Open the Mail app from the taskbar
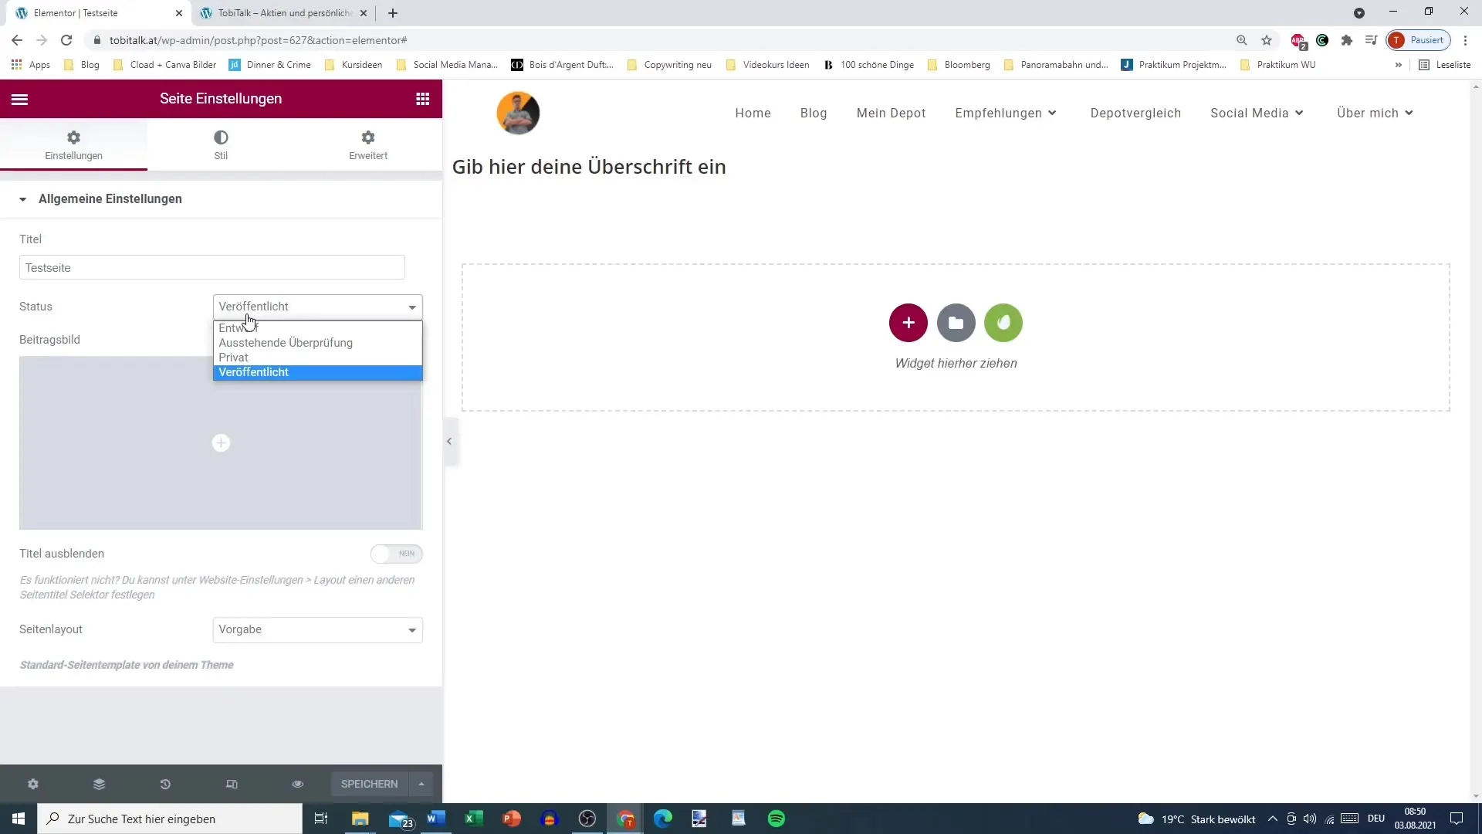The image size is (1482, 834). click(400, 819)
